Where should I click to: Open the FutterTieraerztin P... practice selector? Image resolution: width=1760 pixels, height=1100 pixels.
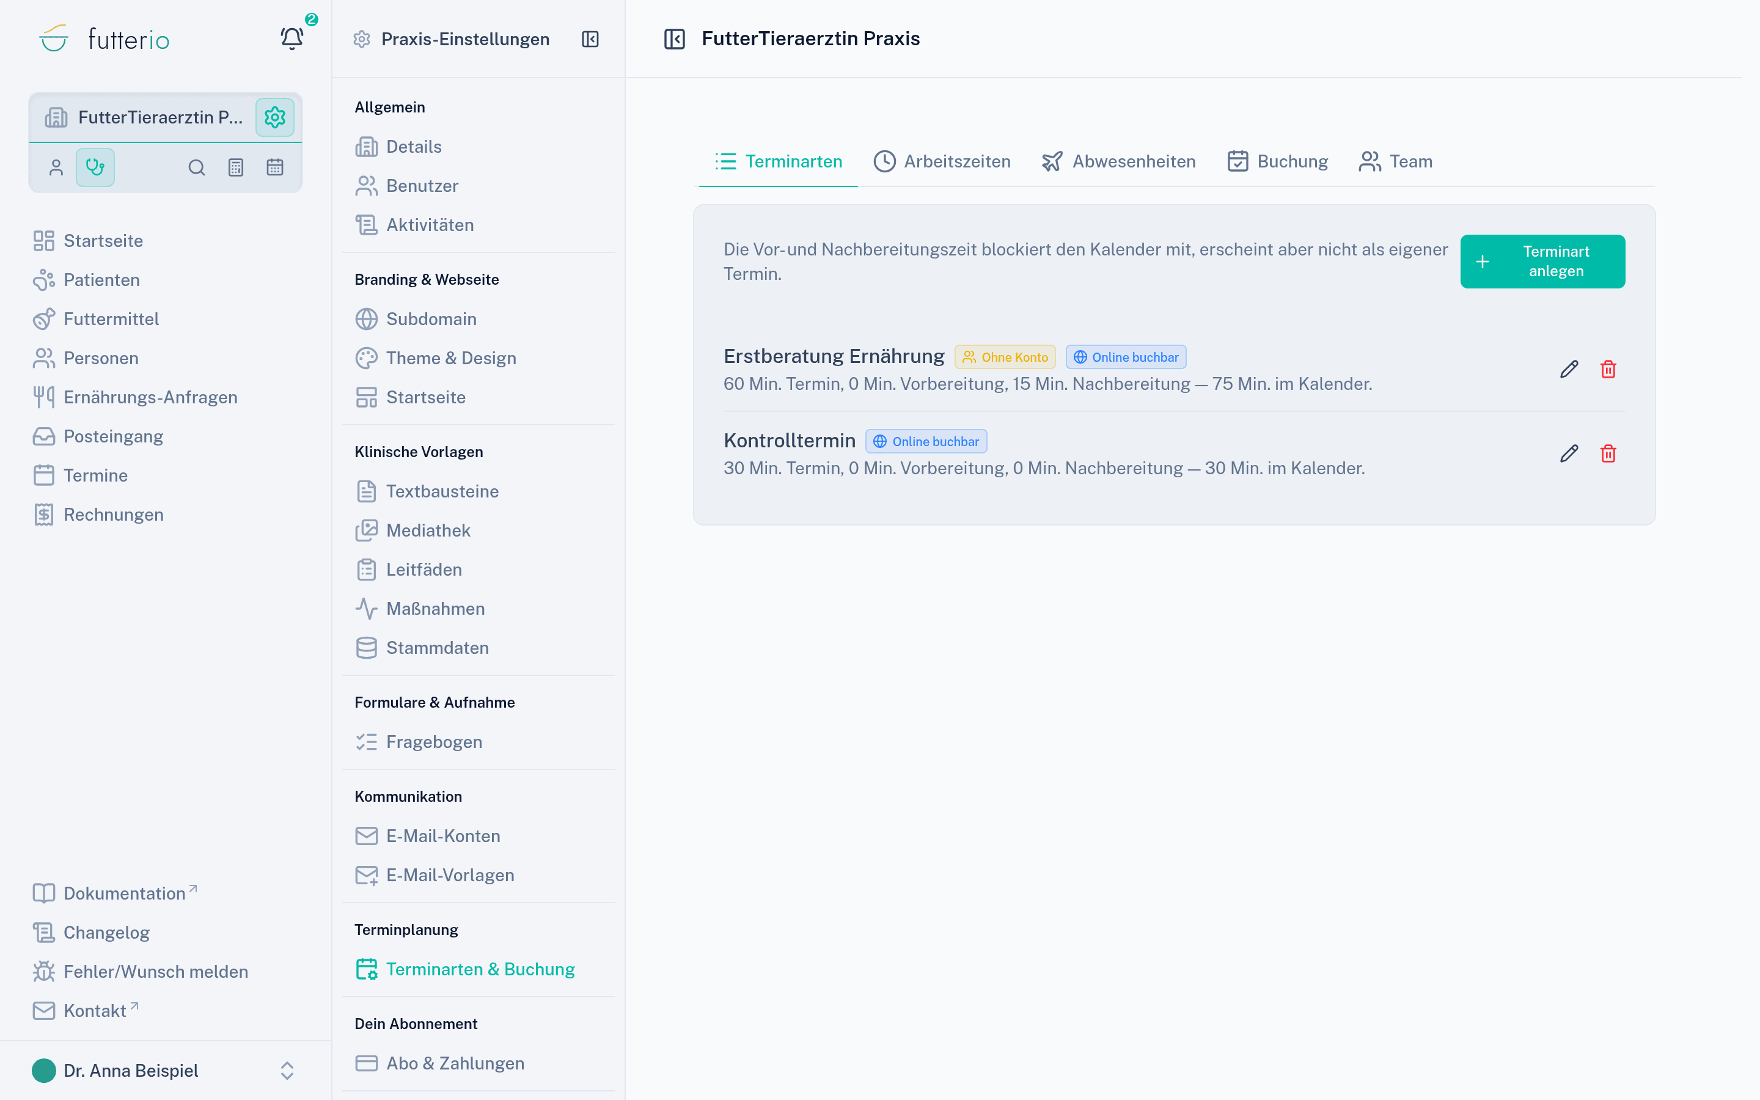[x=145, y=117]
